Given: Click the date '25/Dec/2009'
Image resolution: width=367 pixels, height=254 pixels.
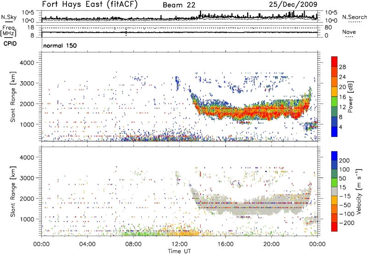Looking at the screenshot, I should 293,4.
